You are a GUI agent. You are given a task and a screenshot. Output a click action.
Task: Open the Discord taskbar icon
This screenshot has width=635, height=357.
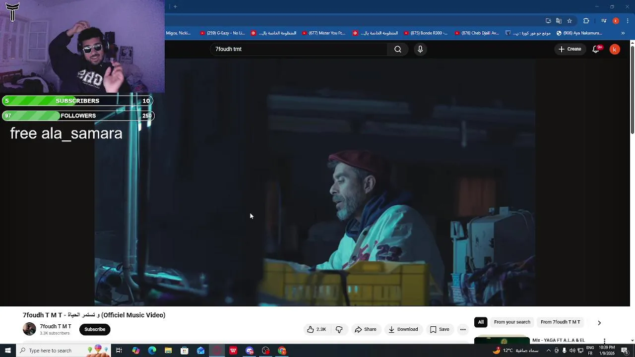coord(250,351)
